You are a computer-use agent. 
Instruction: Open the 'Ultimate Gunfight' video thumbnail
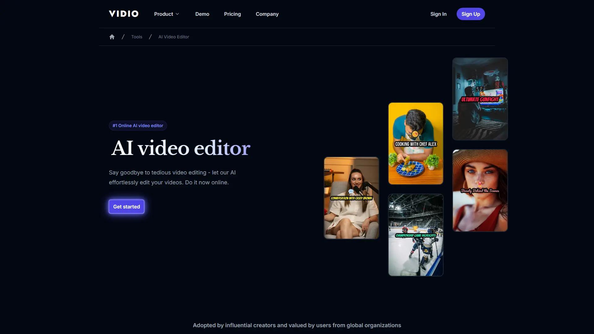click(x=480, y=99)
